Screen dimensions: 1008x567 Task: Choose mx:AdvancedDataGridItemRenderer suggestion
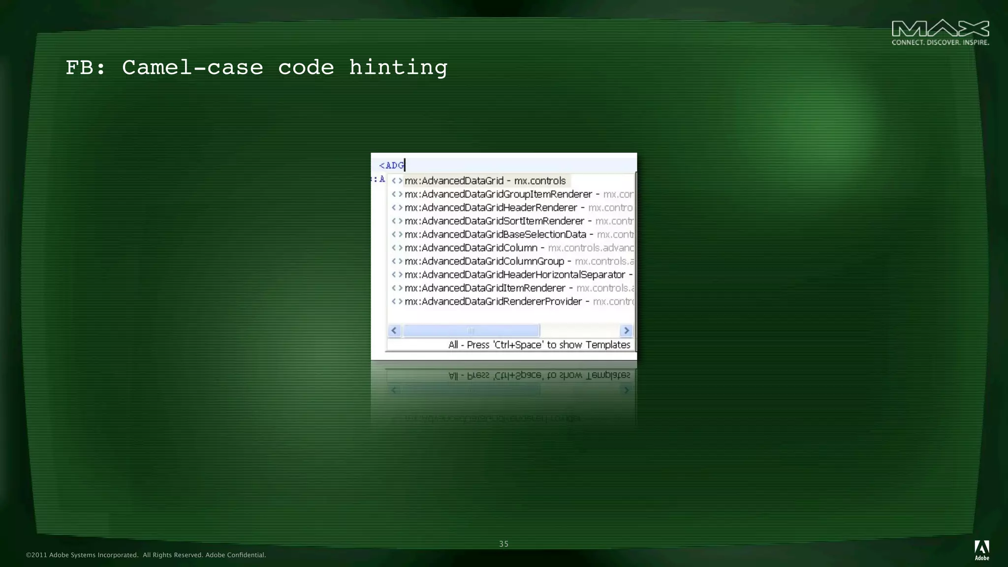click(511, 288)
